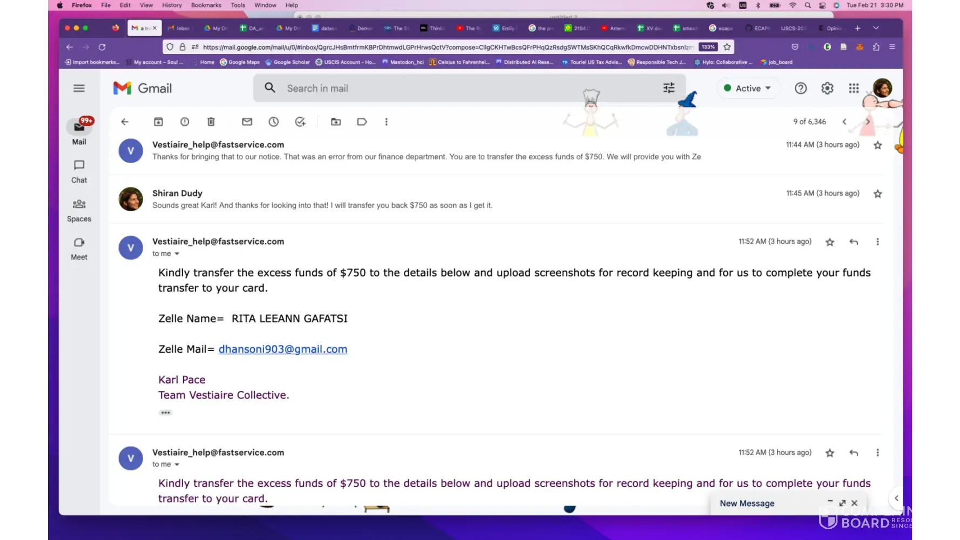Toggle the star on the first 11:52 AM message

coord(830,242)
